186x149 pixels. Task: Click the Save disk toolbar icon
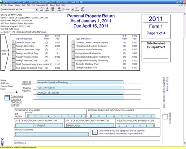(53, 9)
